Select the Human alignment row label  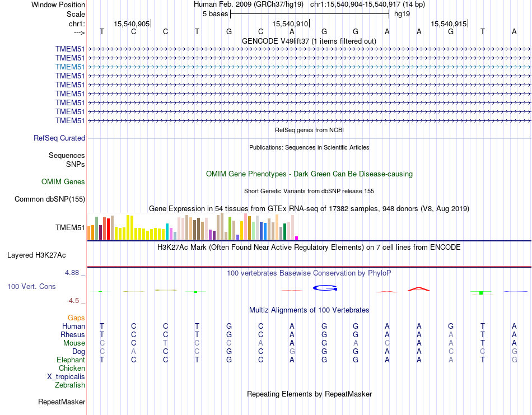click(x=73, y=326)
